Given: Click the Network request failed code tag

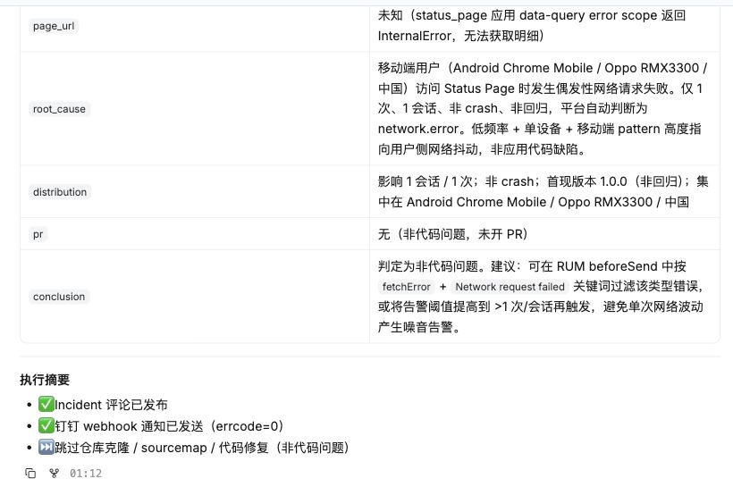Looking at the screenshot, I should pos(510,287).
